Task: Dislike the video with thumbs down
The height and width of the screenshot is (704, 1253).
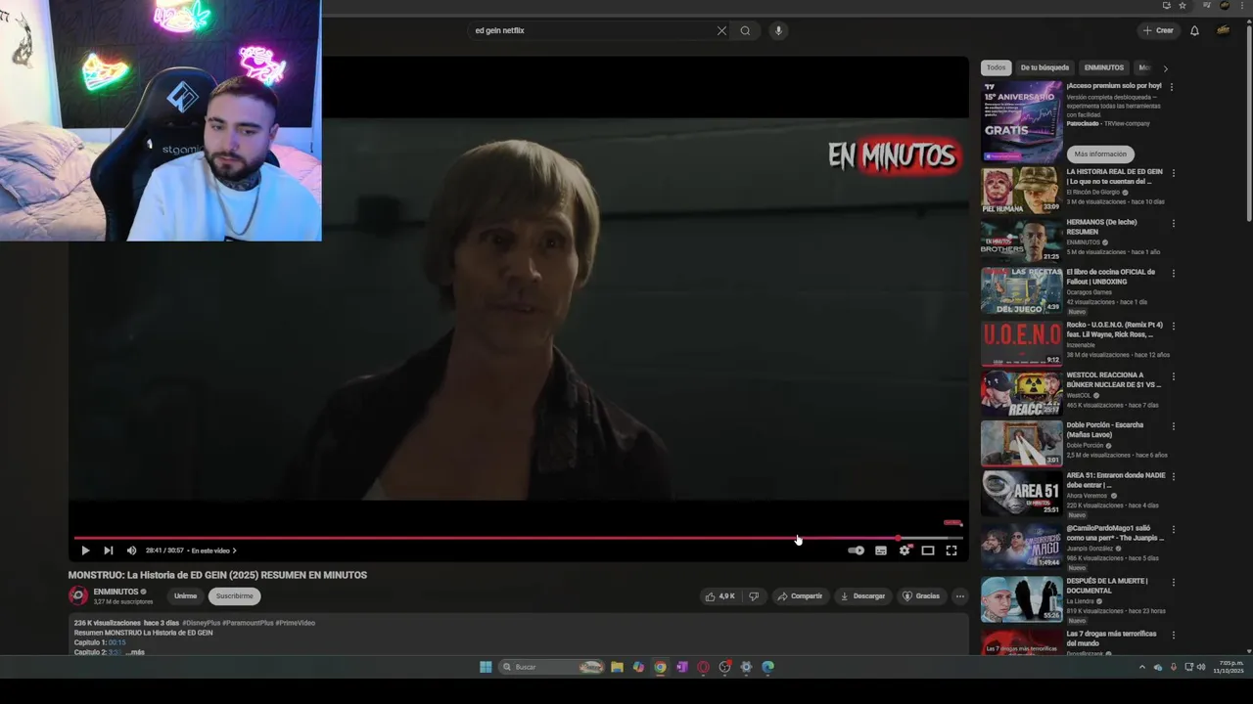Action: pos(754,595)
